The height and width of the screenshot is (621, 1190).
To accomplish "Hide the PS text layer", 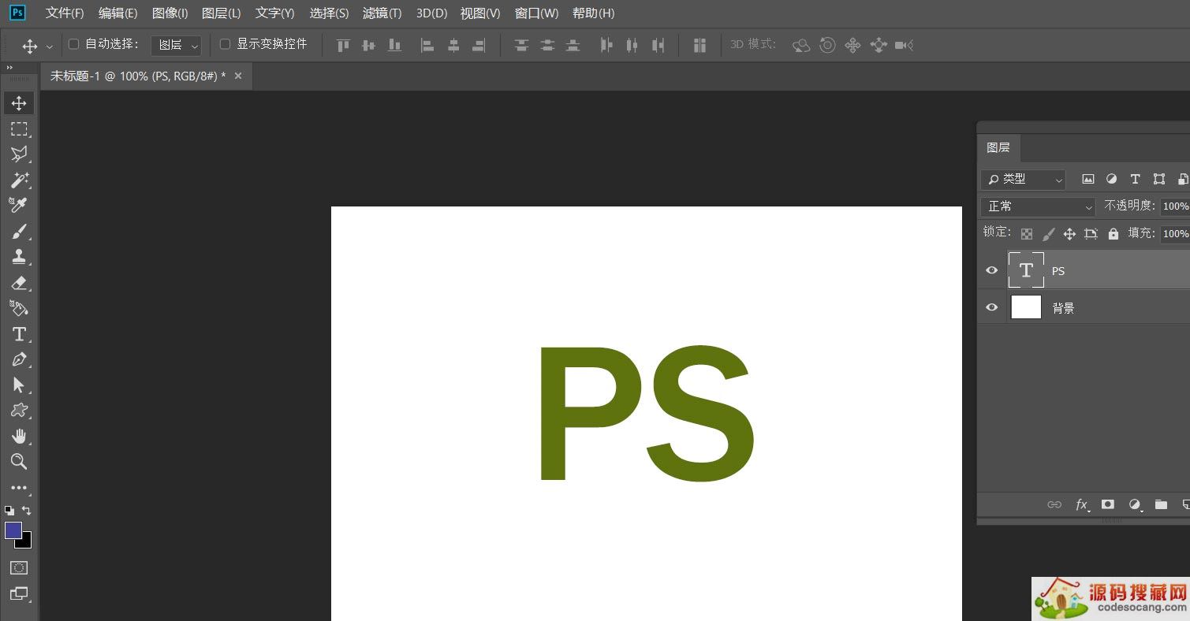I will point(992,270).
